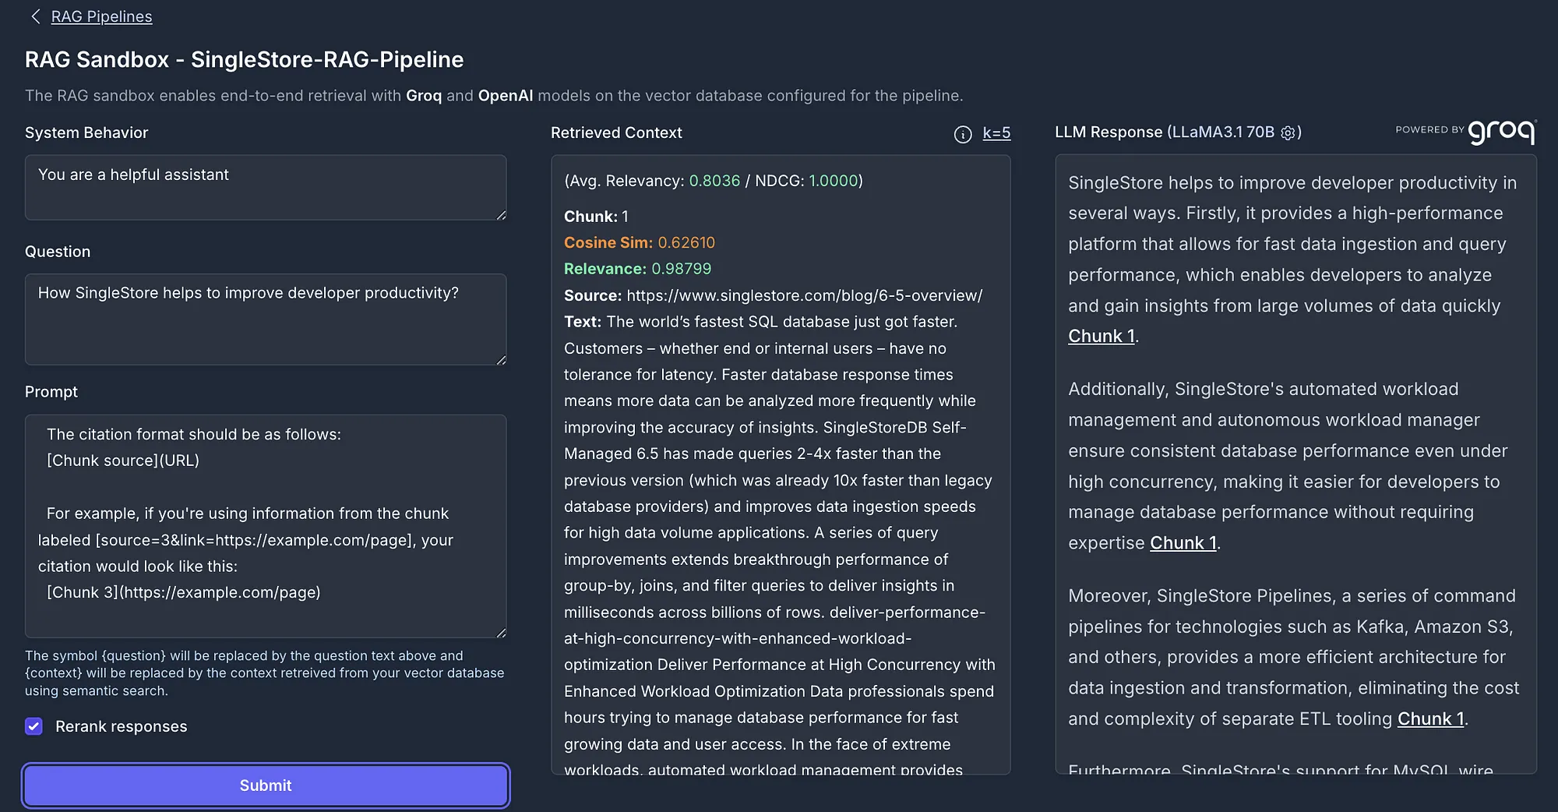Edit the System Behavior text field
Image resolution: width=1558 pixels, height=812 pixels.
(x=266, y=187)
